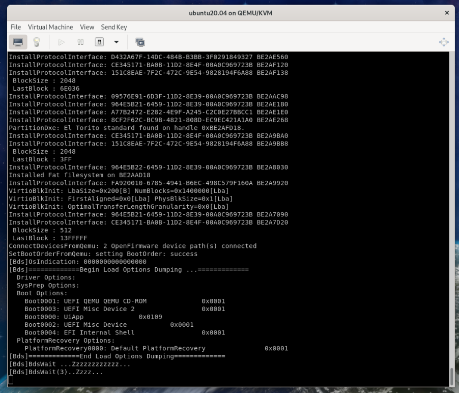459x393 pixels.
Task: Open the Send Key menu
Action: click(114, 27)
